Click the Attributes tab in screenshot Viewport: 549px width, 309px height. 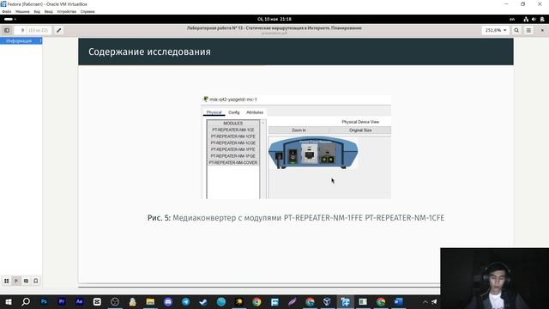pyautogui.click(x=255, y=112)
